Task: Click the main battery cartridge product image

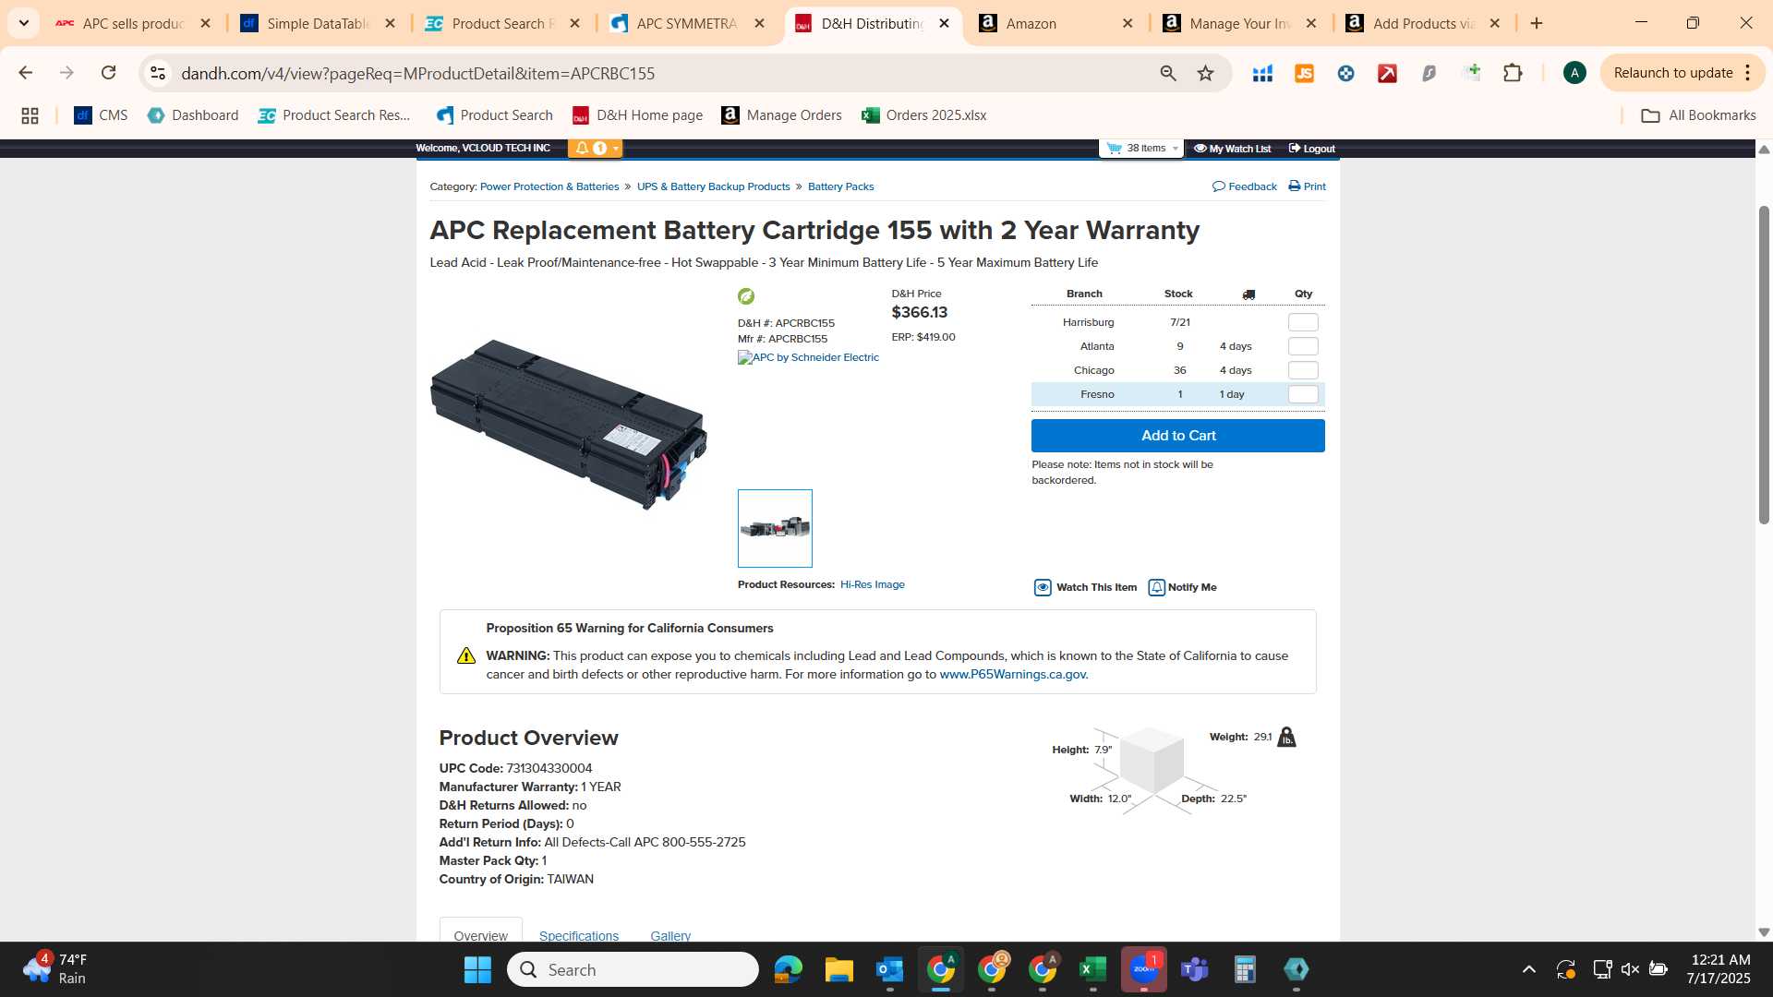Action: click(569, 424)
